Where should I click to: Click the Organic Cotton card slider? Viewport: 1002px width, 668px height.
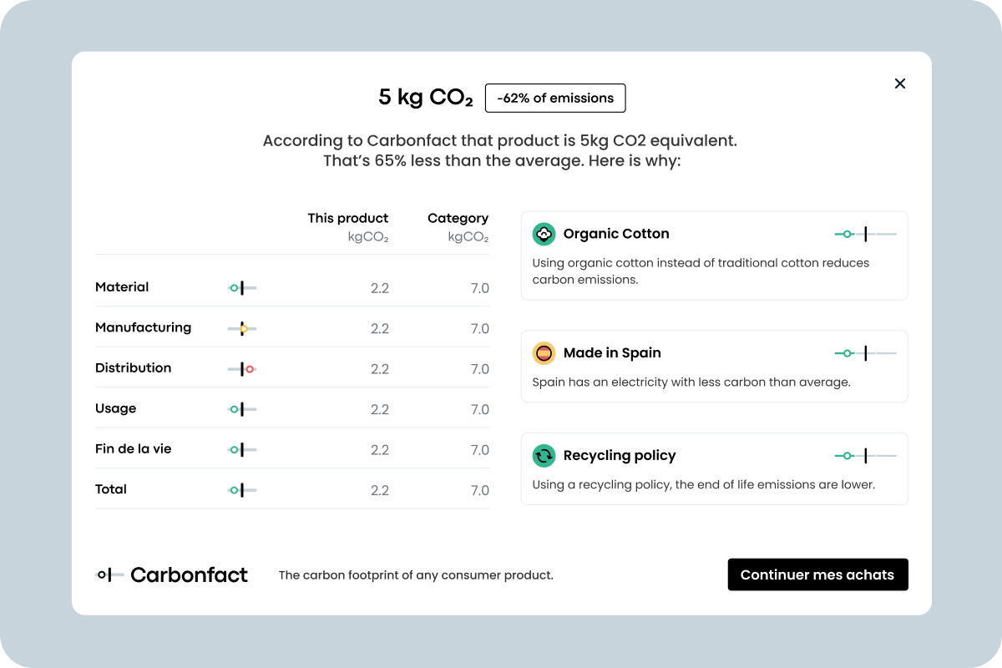(x=865, y=235)
